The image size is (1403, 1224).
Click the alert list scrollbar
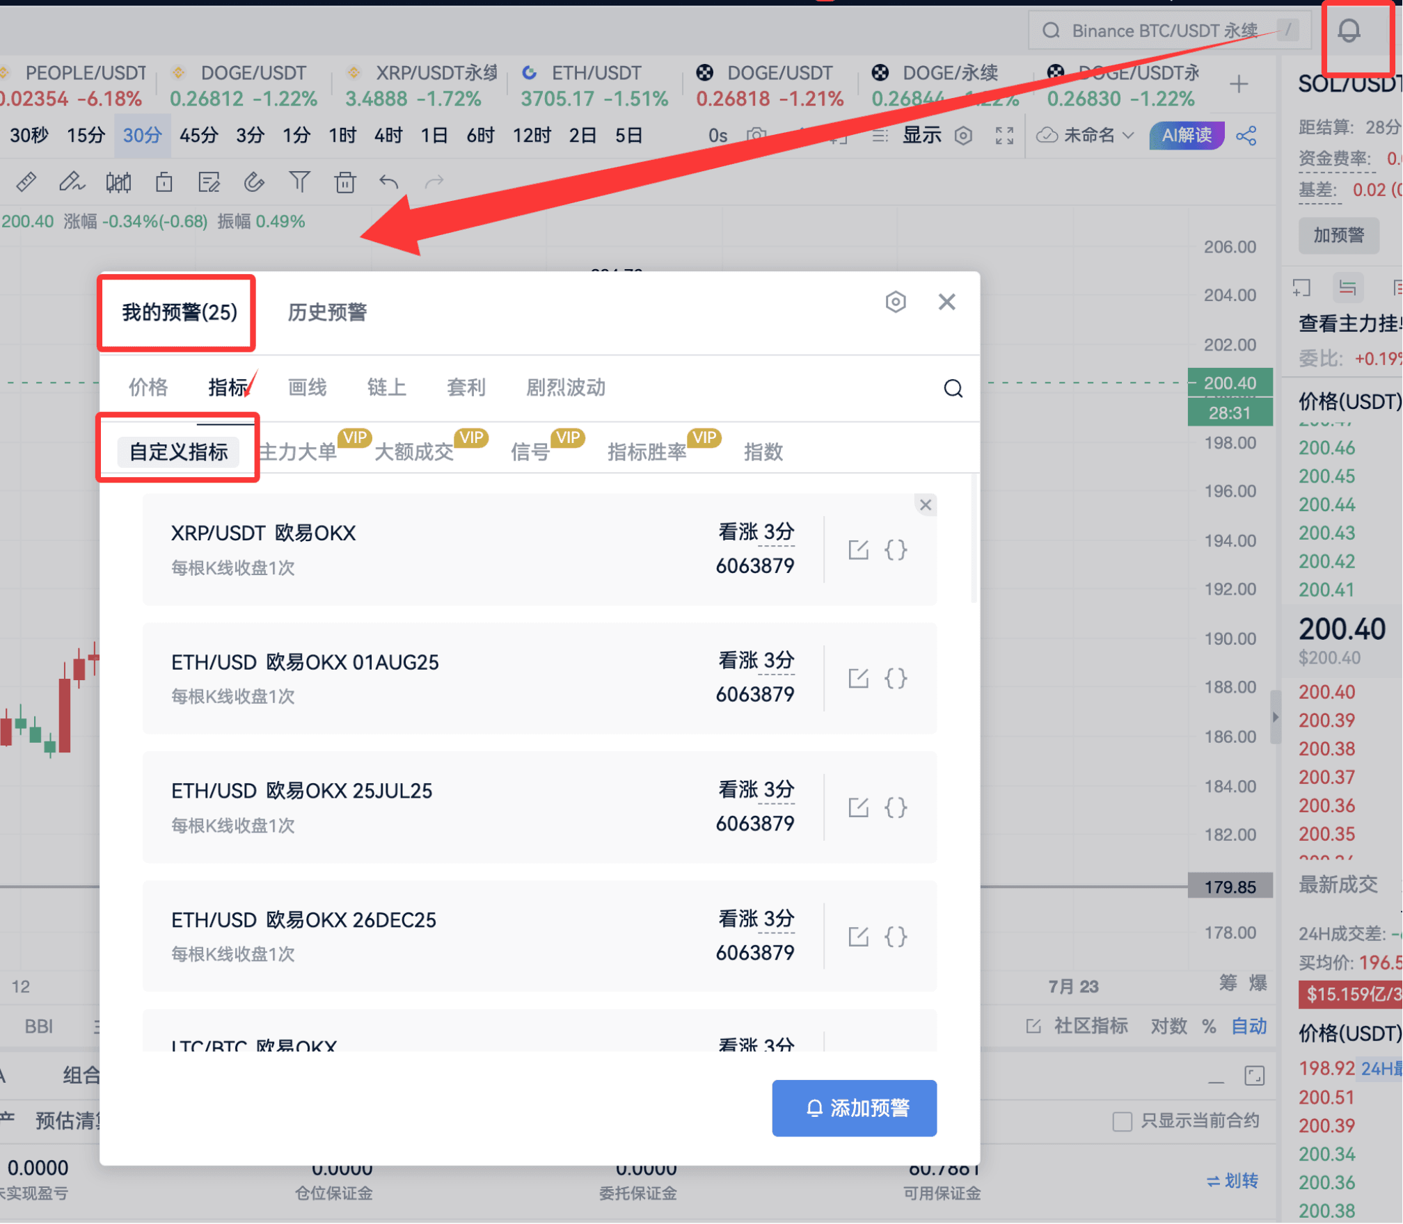974,538
